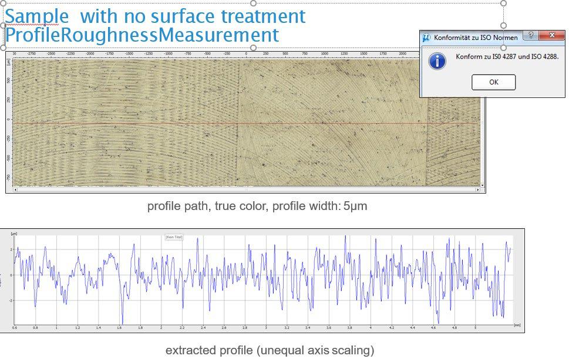Confirm the conformity message with OK
569x359 pixels.
(x=493, y=82)
